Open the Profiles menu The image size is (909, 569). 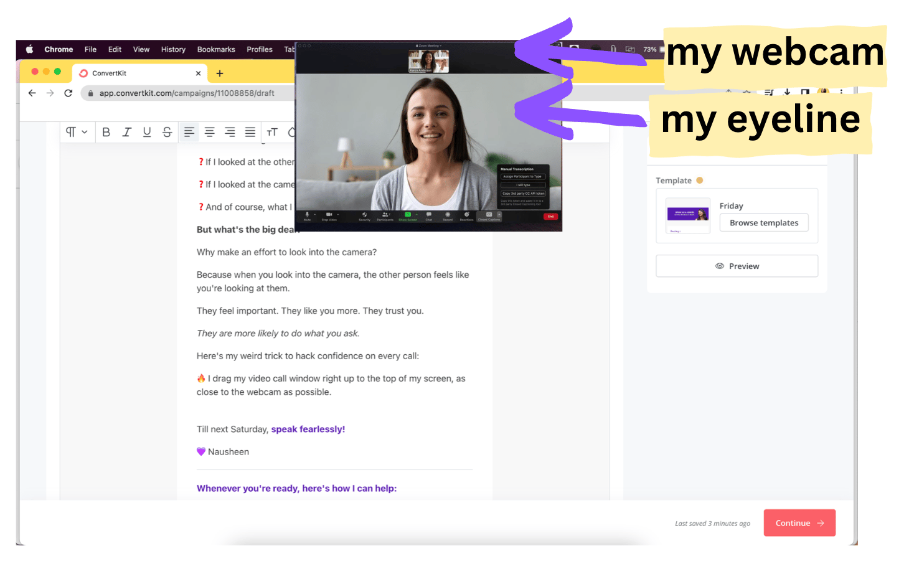260,49
